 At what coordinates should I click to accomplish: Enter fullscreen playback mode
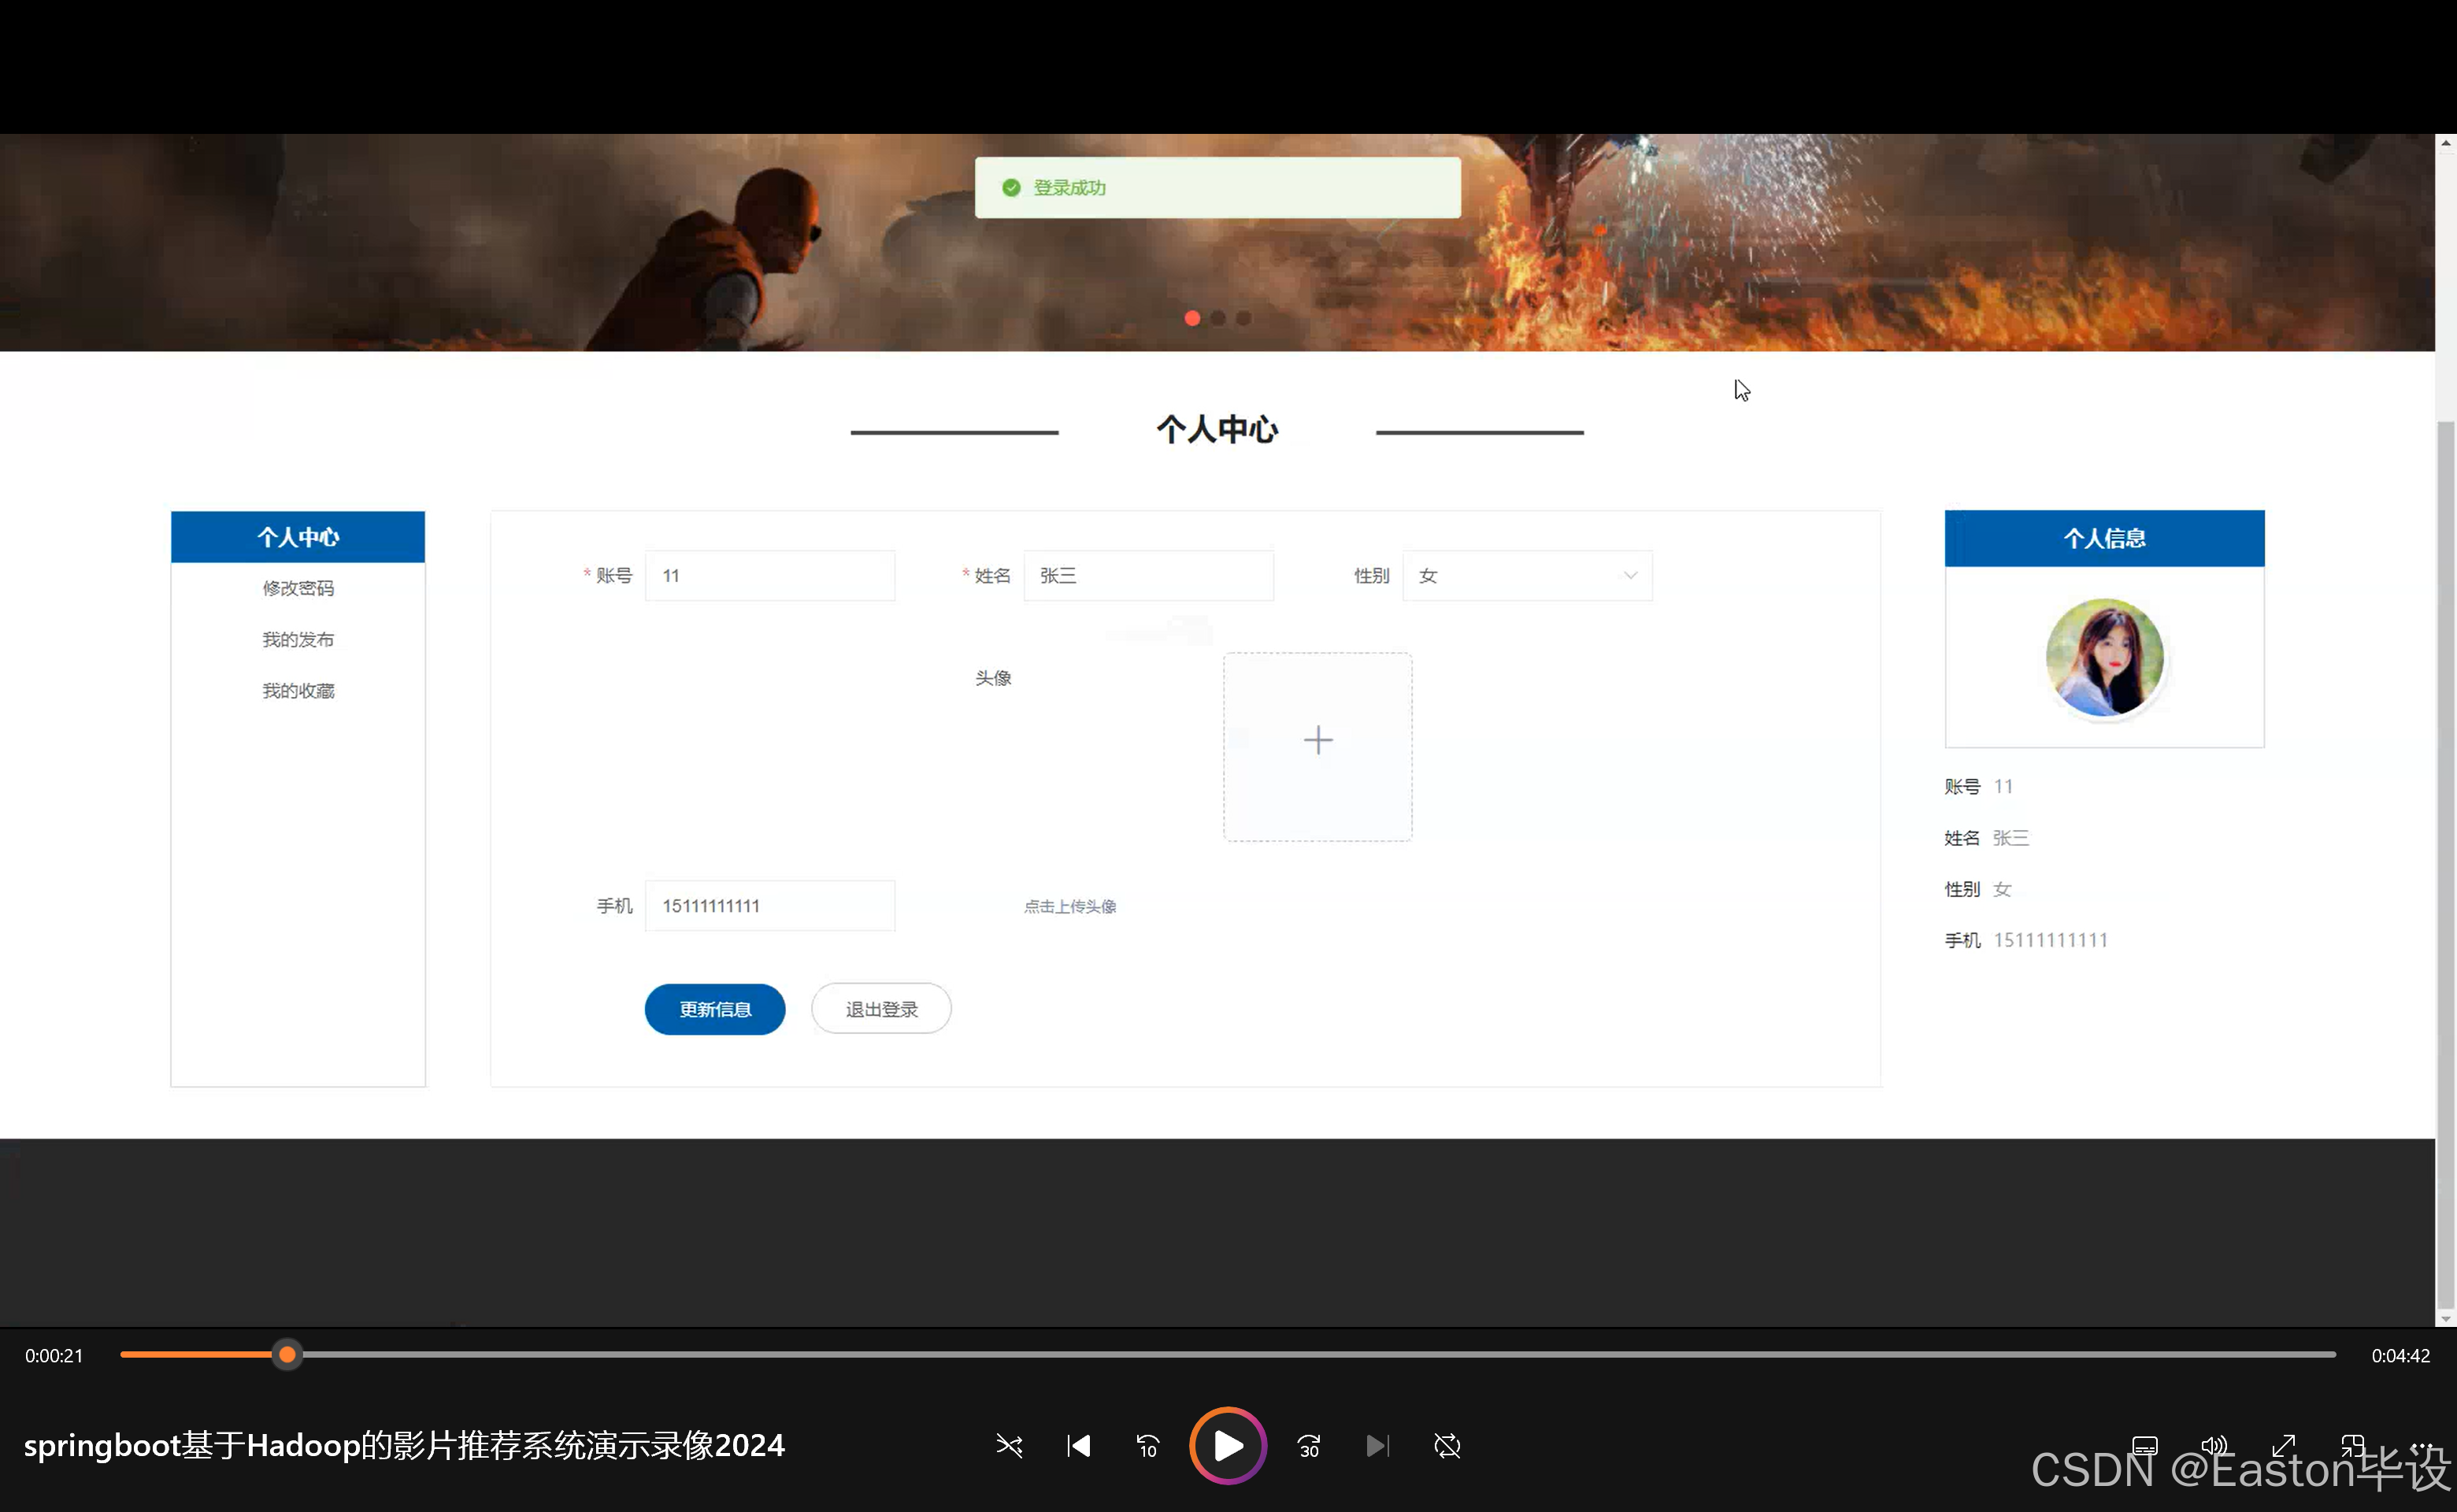[2283, 1446]
